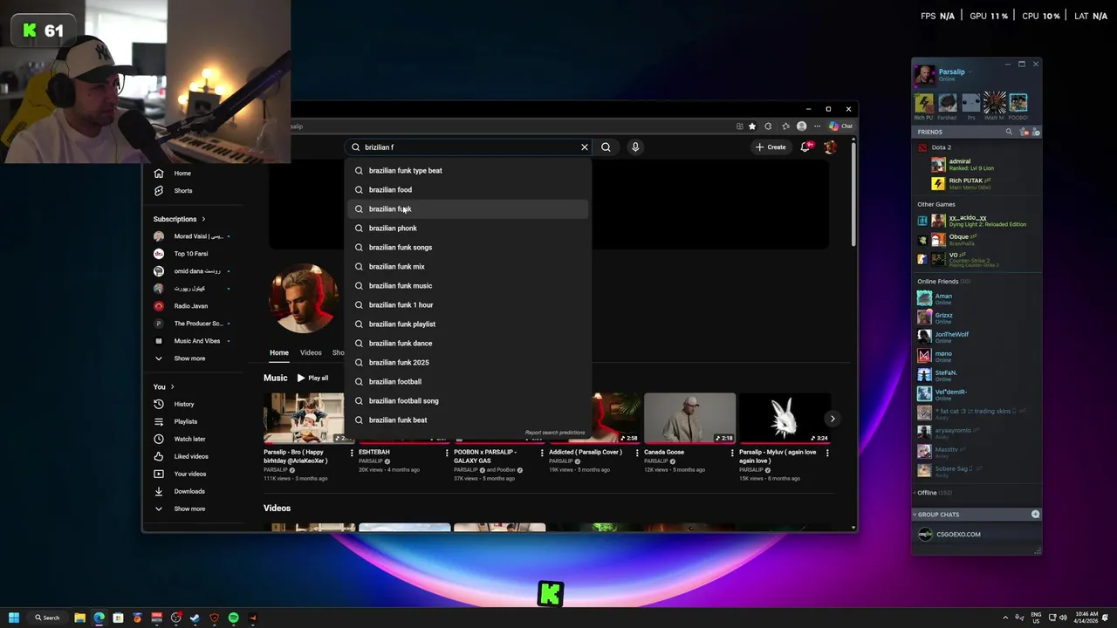Switch to channel Home tab
The height and width of the screenshot is (628, 1117).
[279, 353]
